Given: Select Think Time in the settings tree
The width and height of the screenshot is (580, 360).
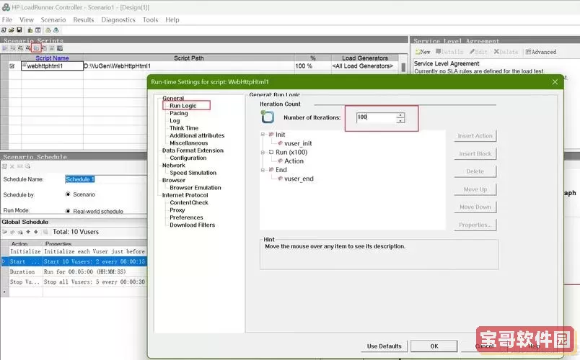Looking at the screenshot, I should [x=184, y=128].
